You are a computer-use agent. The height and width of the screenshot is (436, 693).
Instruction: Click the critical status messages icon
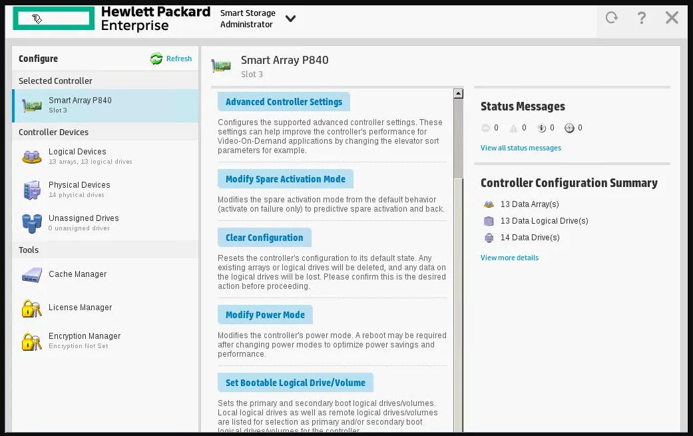coord(485,128)
